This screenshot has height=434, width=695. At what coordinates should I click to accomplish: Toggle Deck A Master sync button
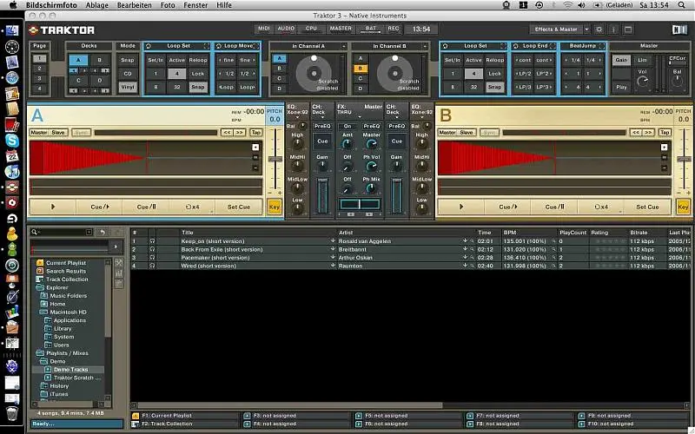click(x=39, y=132)
